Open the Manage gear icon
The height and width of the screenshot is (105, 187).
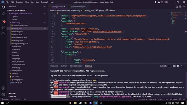click(3, 94)
